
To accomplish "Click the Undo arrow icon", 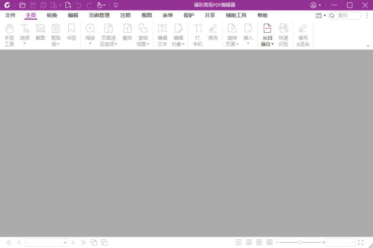I will pyautogui.click(x=78, y=5).
